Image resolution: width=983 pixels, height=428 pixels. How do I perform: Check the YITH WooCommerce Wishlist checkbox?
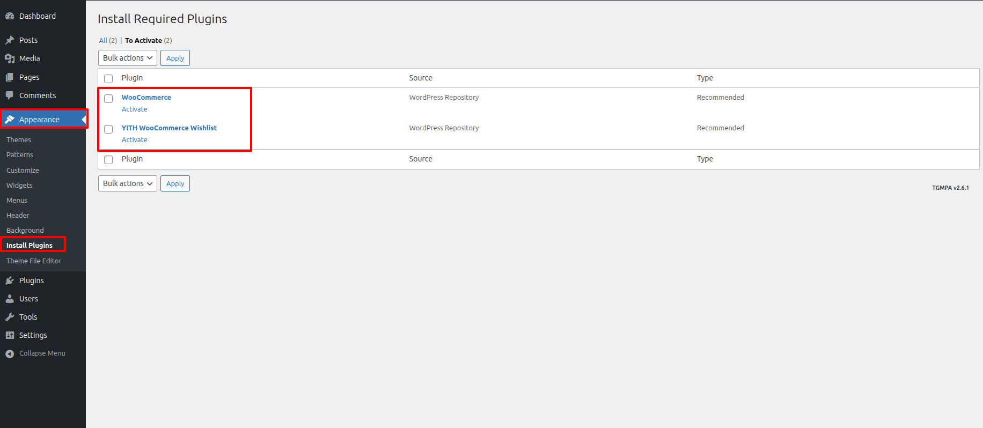(x=108, y=129)
